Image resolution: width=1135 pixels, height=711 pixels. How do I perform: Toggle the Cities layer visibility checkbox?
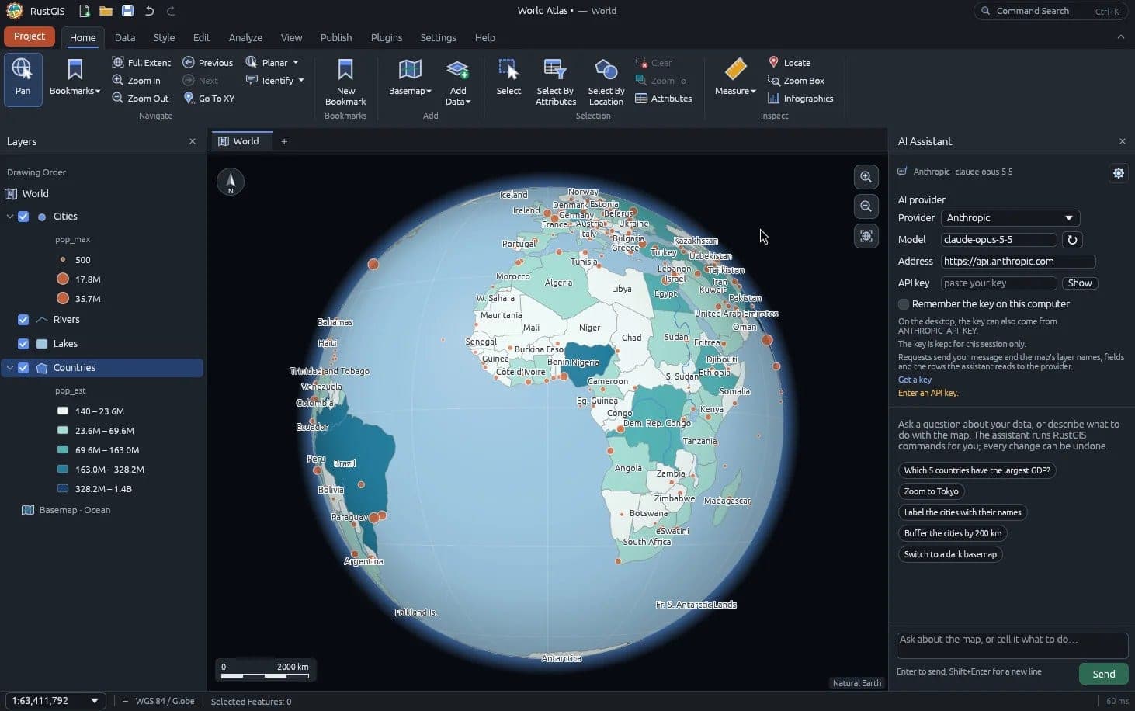(x=23, y=217)
